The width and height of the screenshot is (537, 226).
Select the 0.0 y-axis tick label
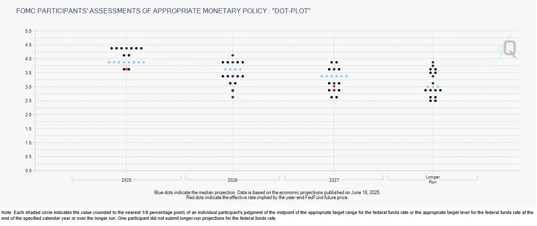(x=28, y=171)
